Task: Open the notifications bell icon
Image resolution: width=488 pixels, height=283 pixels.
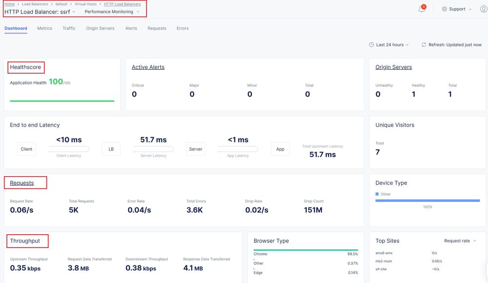Action: 422,9
